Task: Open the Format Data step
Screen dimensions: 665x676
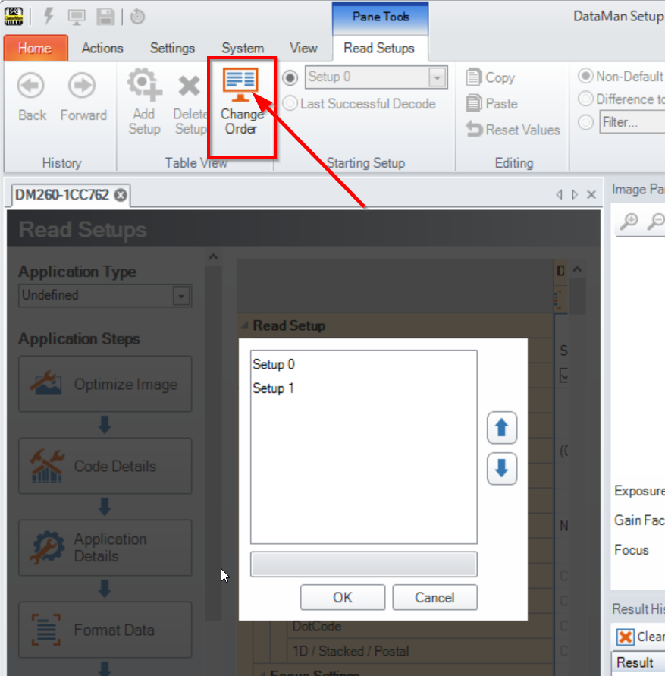Action: (105, 630)
